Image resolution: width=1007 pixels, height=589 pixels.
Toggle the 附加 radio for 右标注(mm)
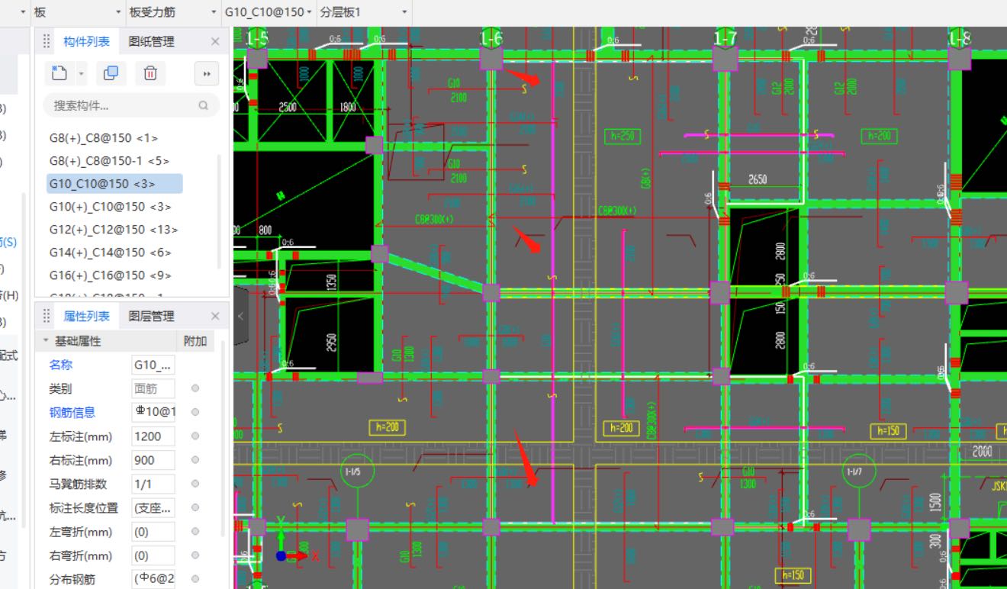[x=195, y=460]
